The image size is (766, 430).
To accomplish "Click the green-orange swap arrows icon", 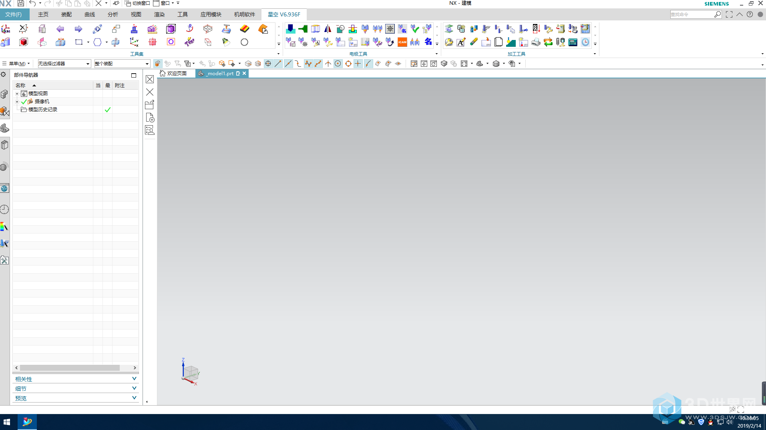I will (548, 42).
